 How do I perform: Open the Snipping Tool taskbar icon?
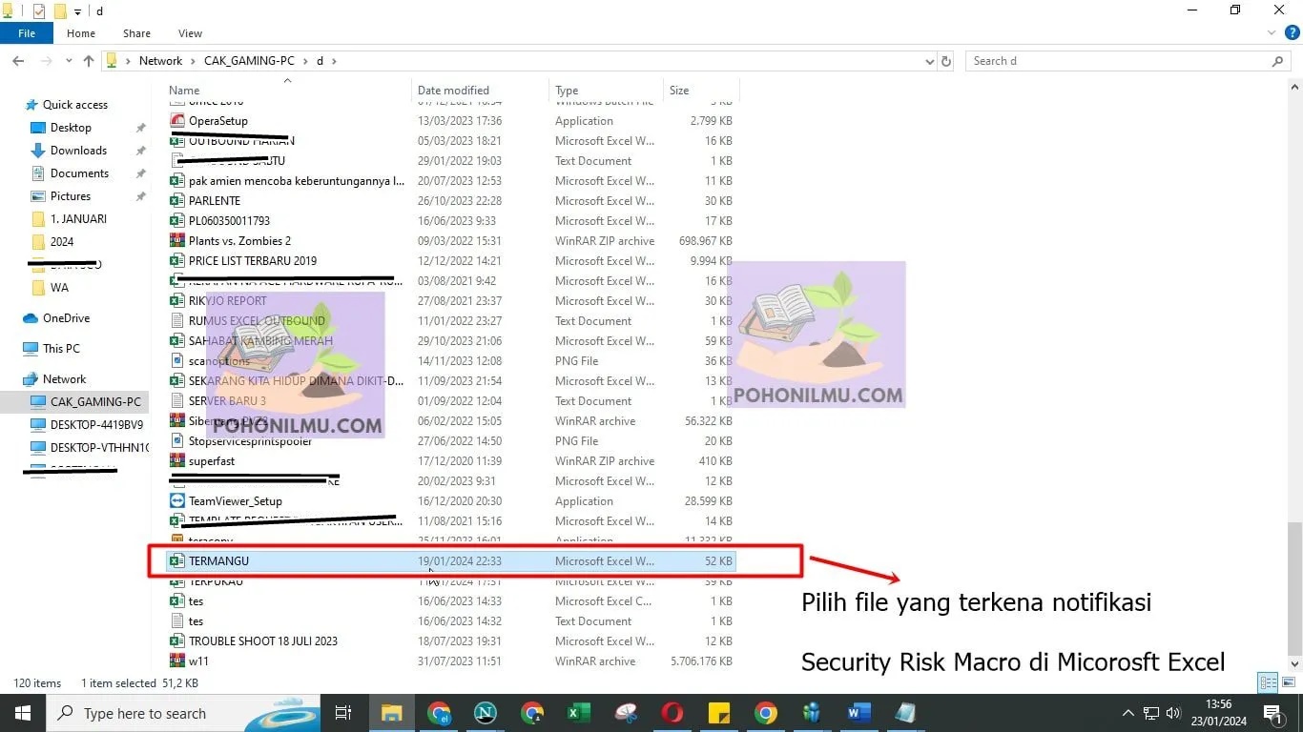(x=626, y=713)
